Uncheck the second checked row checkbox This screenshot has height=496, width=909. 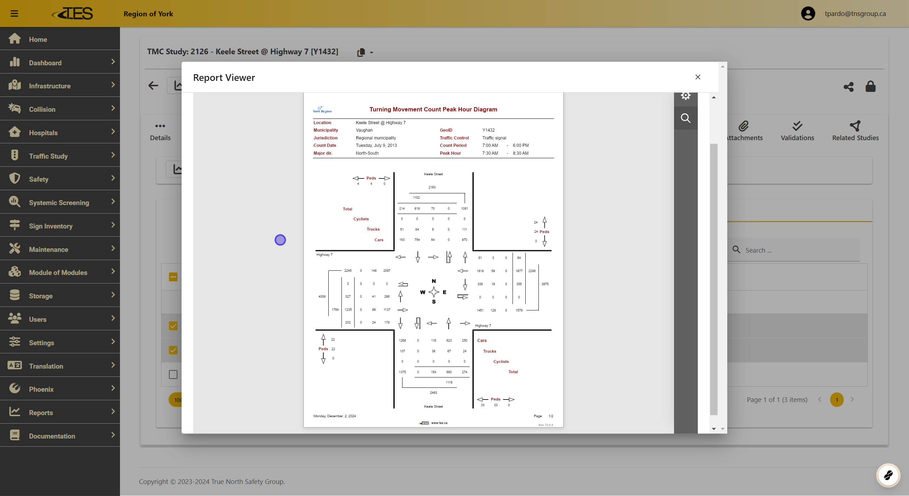click(x=173, y=350)
